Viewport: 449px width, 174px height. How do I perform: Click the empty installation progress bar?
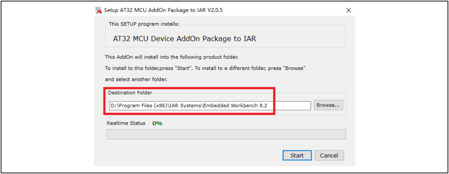pos(226,134)
